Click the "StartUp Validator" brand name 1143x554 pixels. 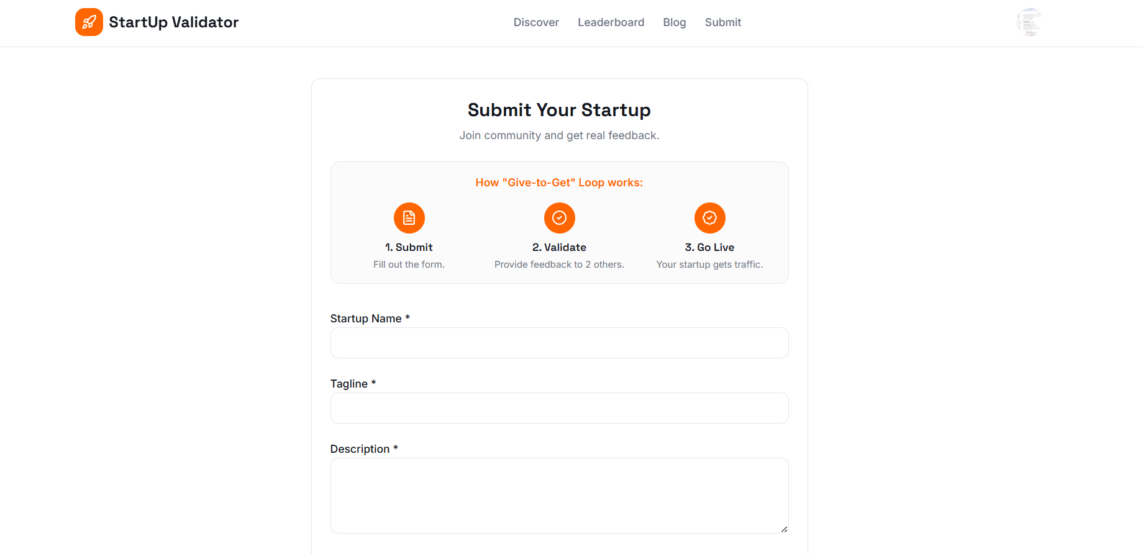click(173, 22)
